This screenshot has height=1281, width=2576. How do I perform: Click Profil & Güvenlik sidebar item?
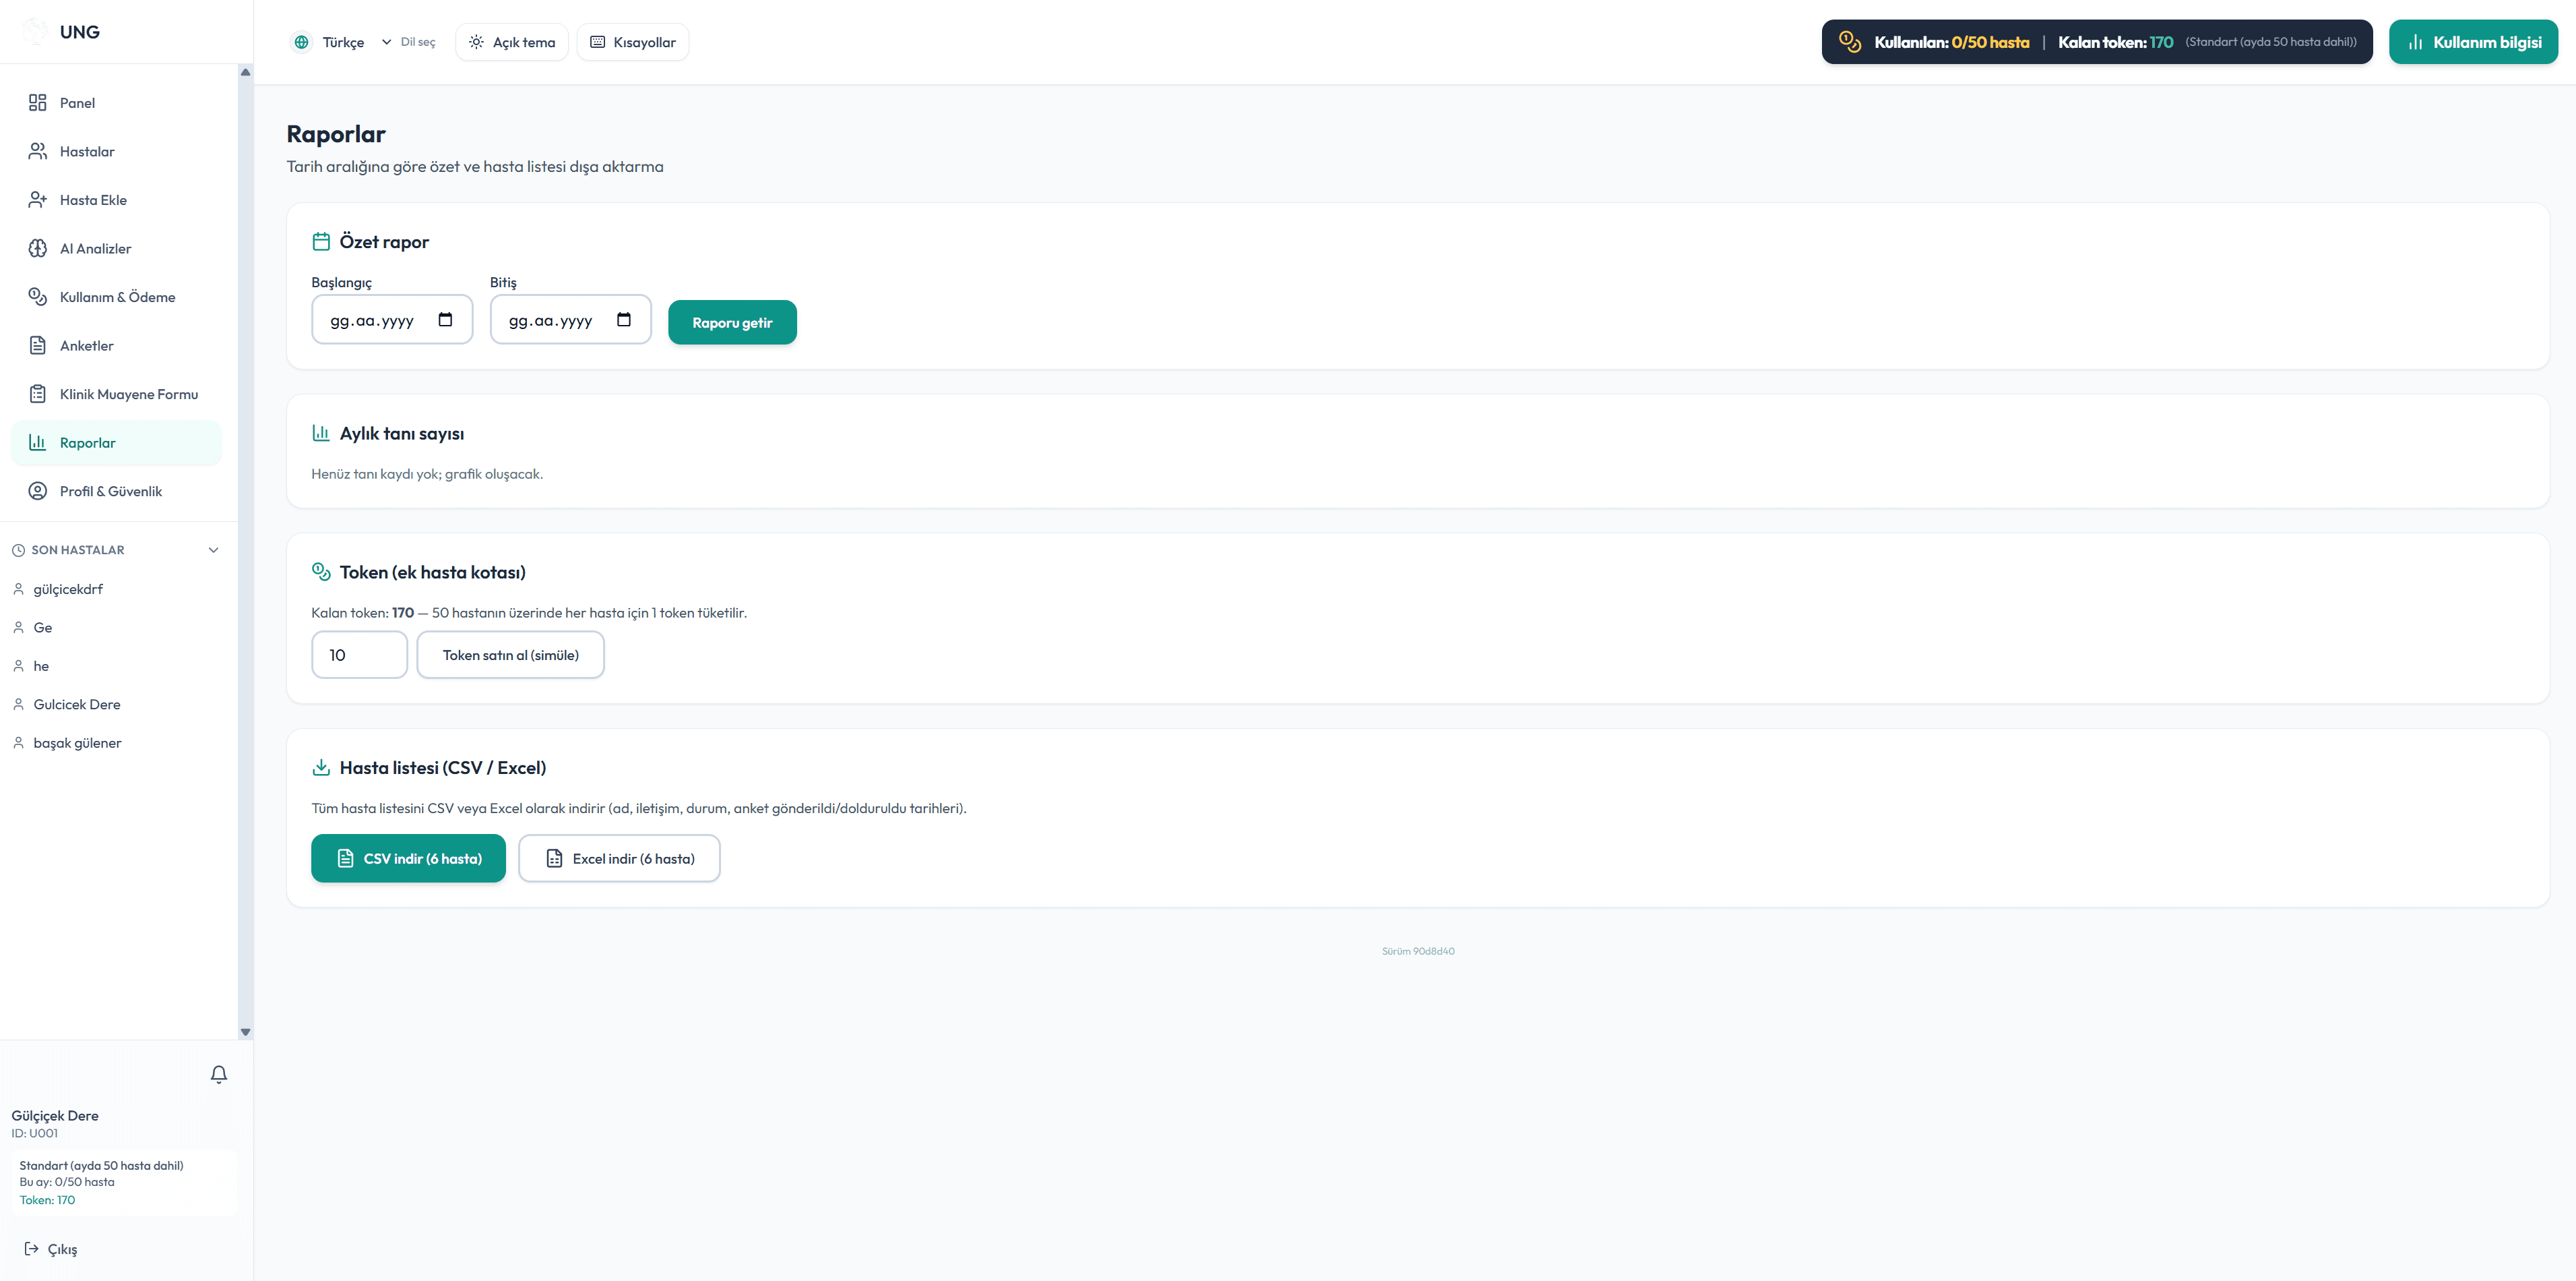click(x=116, y=490)
